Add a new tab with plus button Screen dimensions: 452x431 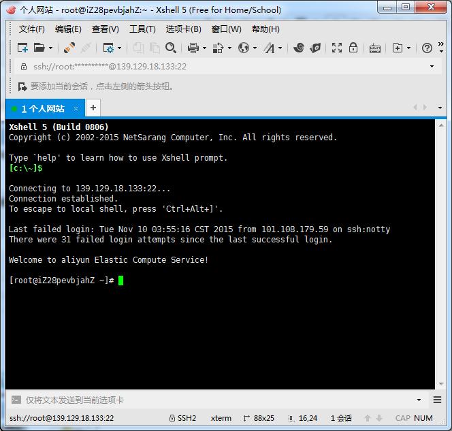pyautogui.click(x=93, y=108)
